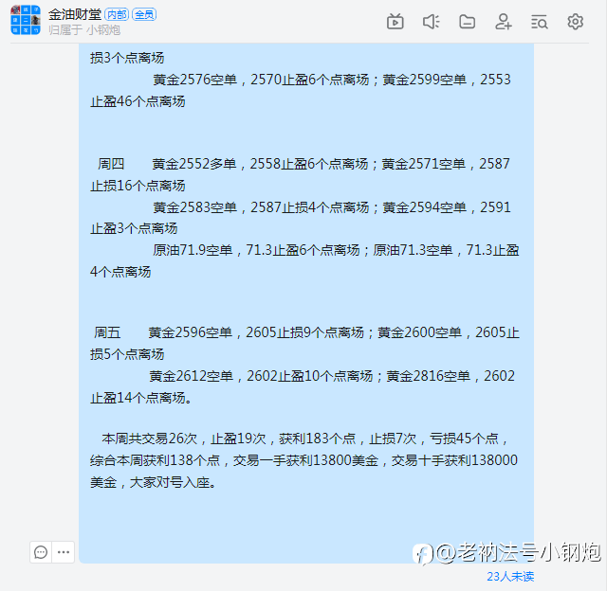Open more message actions ellipsis
The height and width of the screenshot is (591, 607).
pyautogui.click(x=64, y=552)
